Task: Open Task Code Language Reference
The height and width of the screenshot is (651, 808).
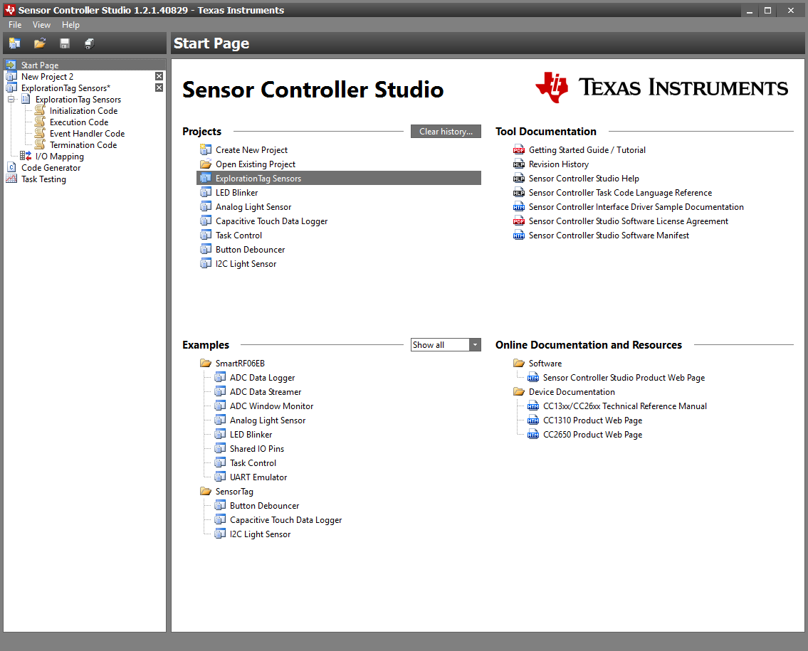Action: tap(621, 193)
